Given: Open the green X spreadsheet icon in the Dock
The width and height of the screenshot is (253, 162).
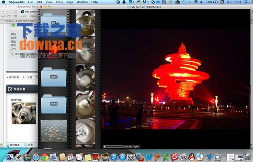Looking at the screenshot, I should coord(166,157).
